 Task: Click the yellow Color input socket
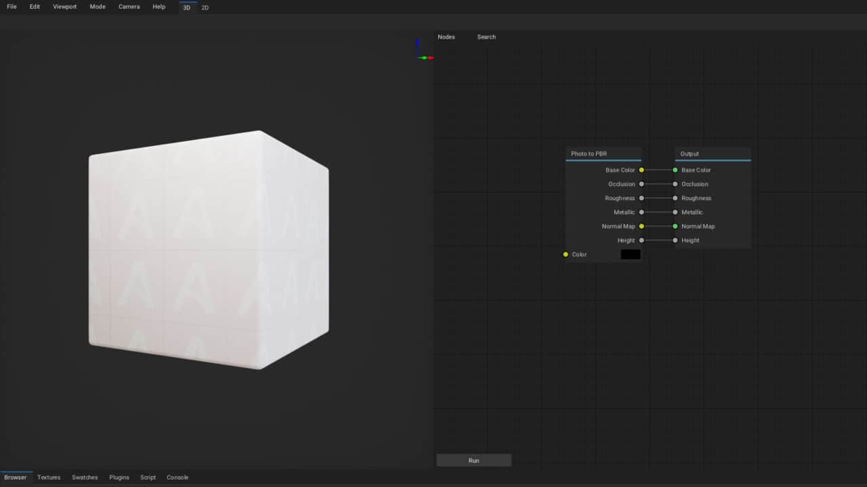pyautogui.click(x=566, y=254)
